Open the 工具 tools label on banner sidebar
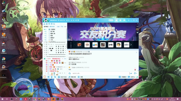This screenshot has height=101, width=181. tap(137, 26)
